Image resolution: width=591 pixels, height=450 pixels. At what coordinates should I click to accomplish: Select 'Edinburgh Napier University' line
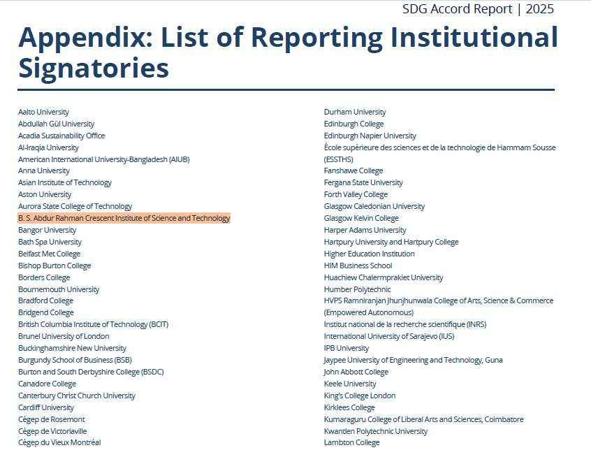pos(370,136)
